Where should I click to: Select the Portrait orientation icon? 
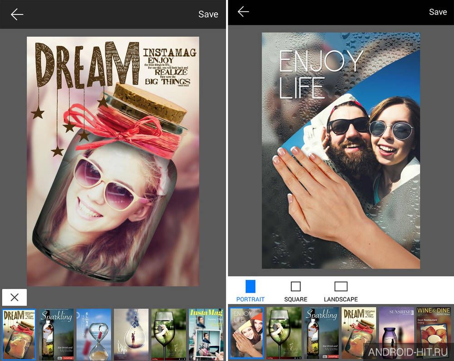point(250,286)
